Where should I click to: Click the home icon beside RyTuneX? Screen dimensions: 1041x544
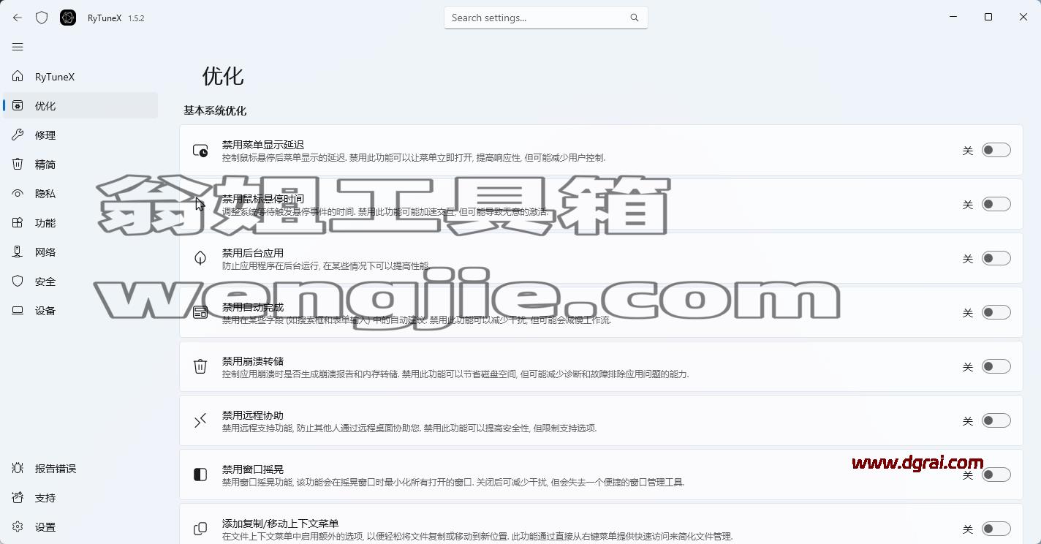pos(18,77)
